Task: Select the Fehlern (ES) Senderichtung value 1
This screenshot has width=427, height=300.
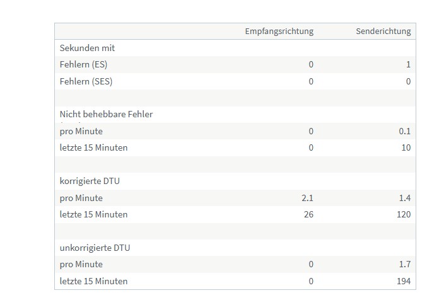Action: point(408,64)
